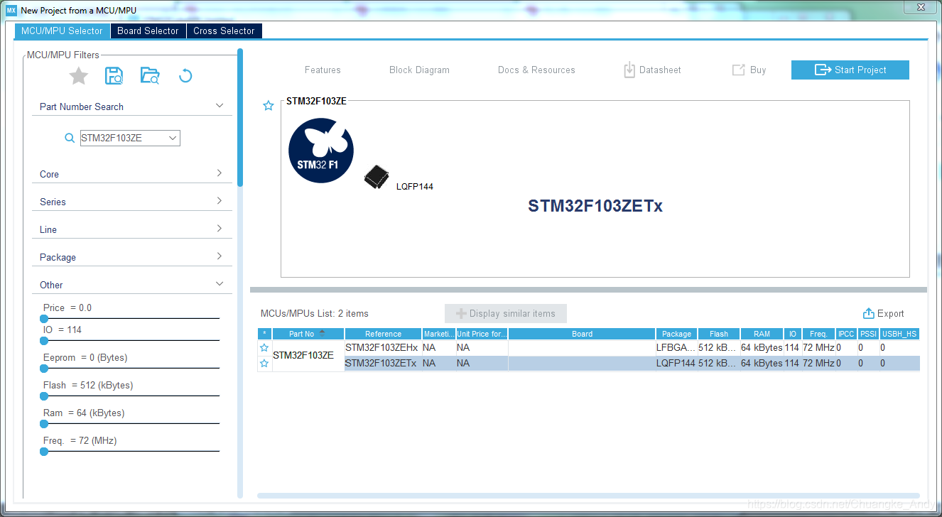Click the Ram slider handle
Viewport: 942px width, 517px height.
pyautogui.click(x=44, y=424)
